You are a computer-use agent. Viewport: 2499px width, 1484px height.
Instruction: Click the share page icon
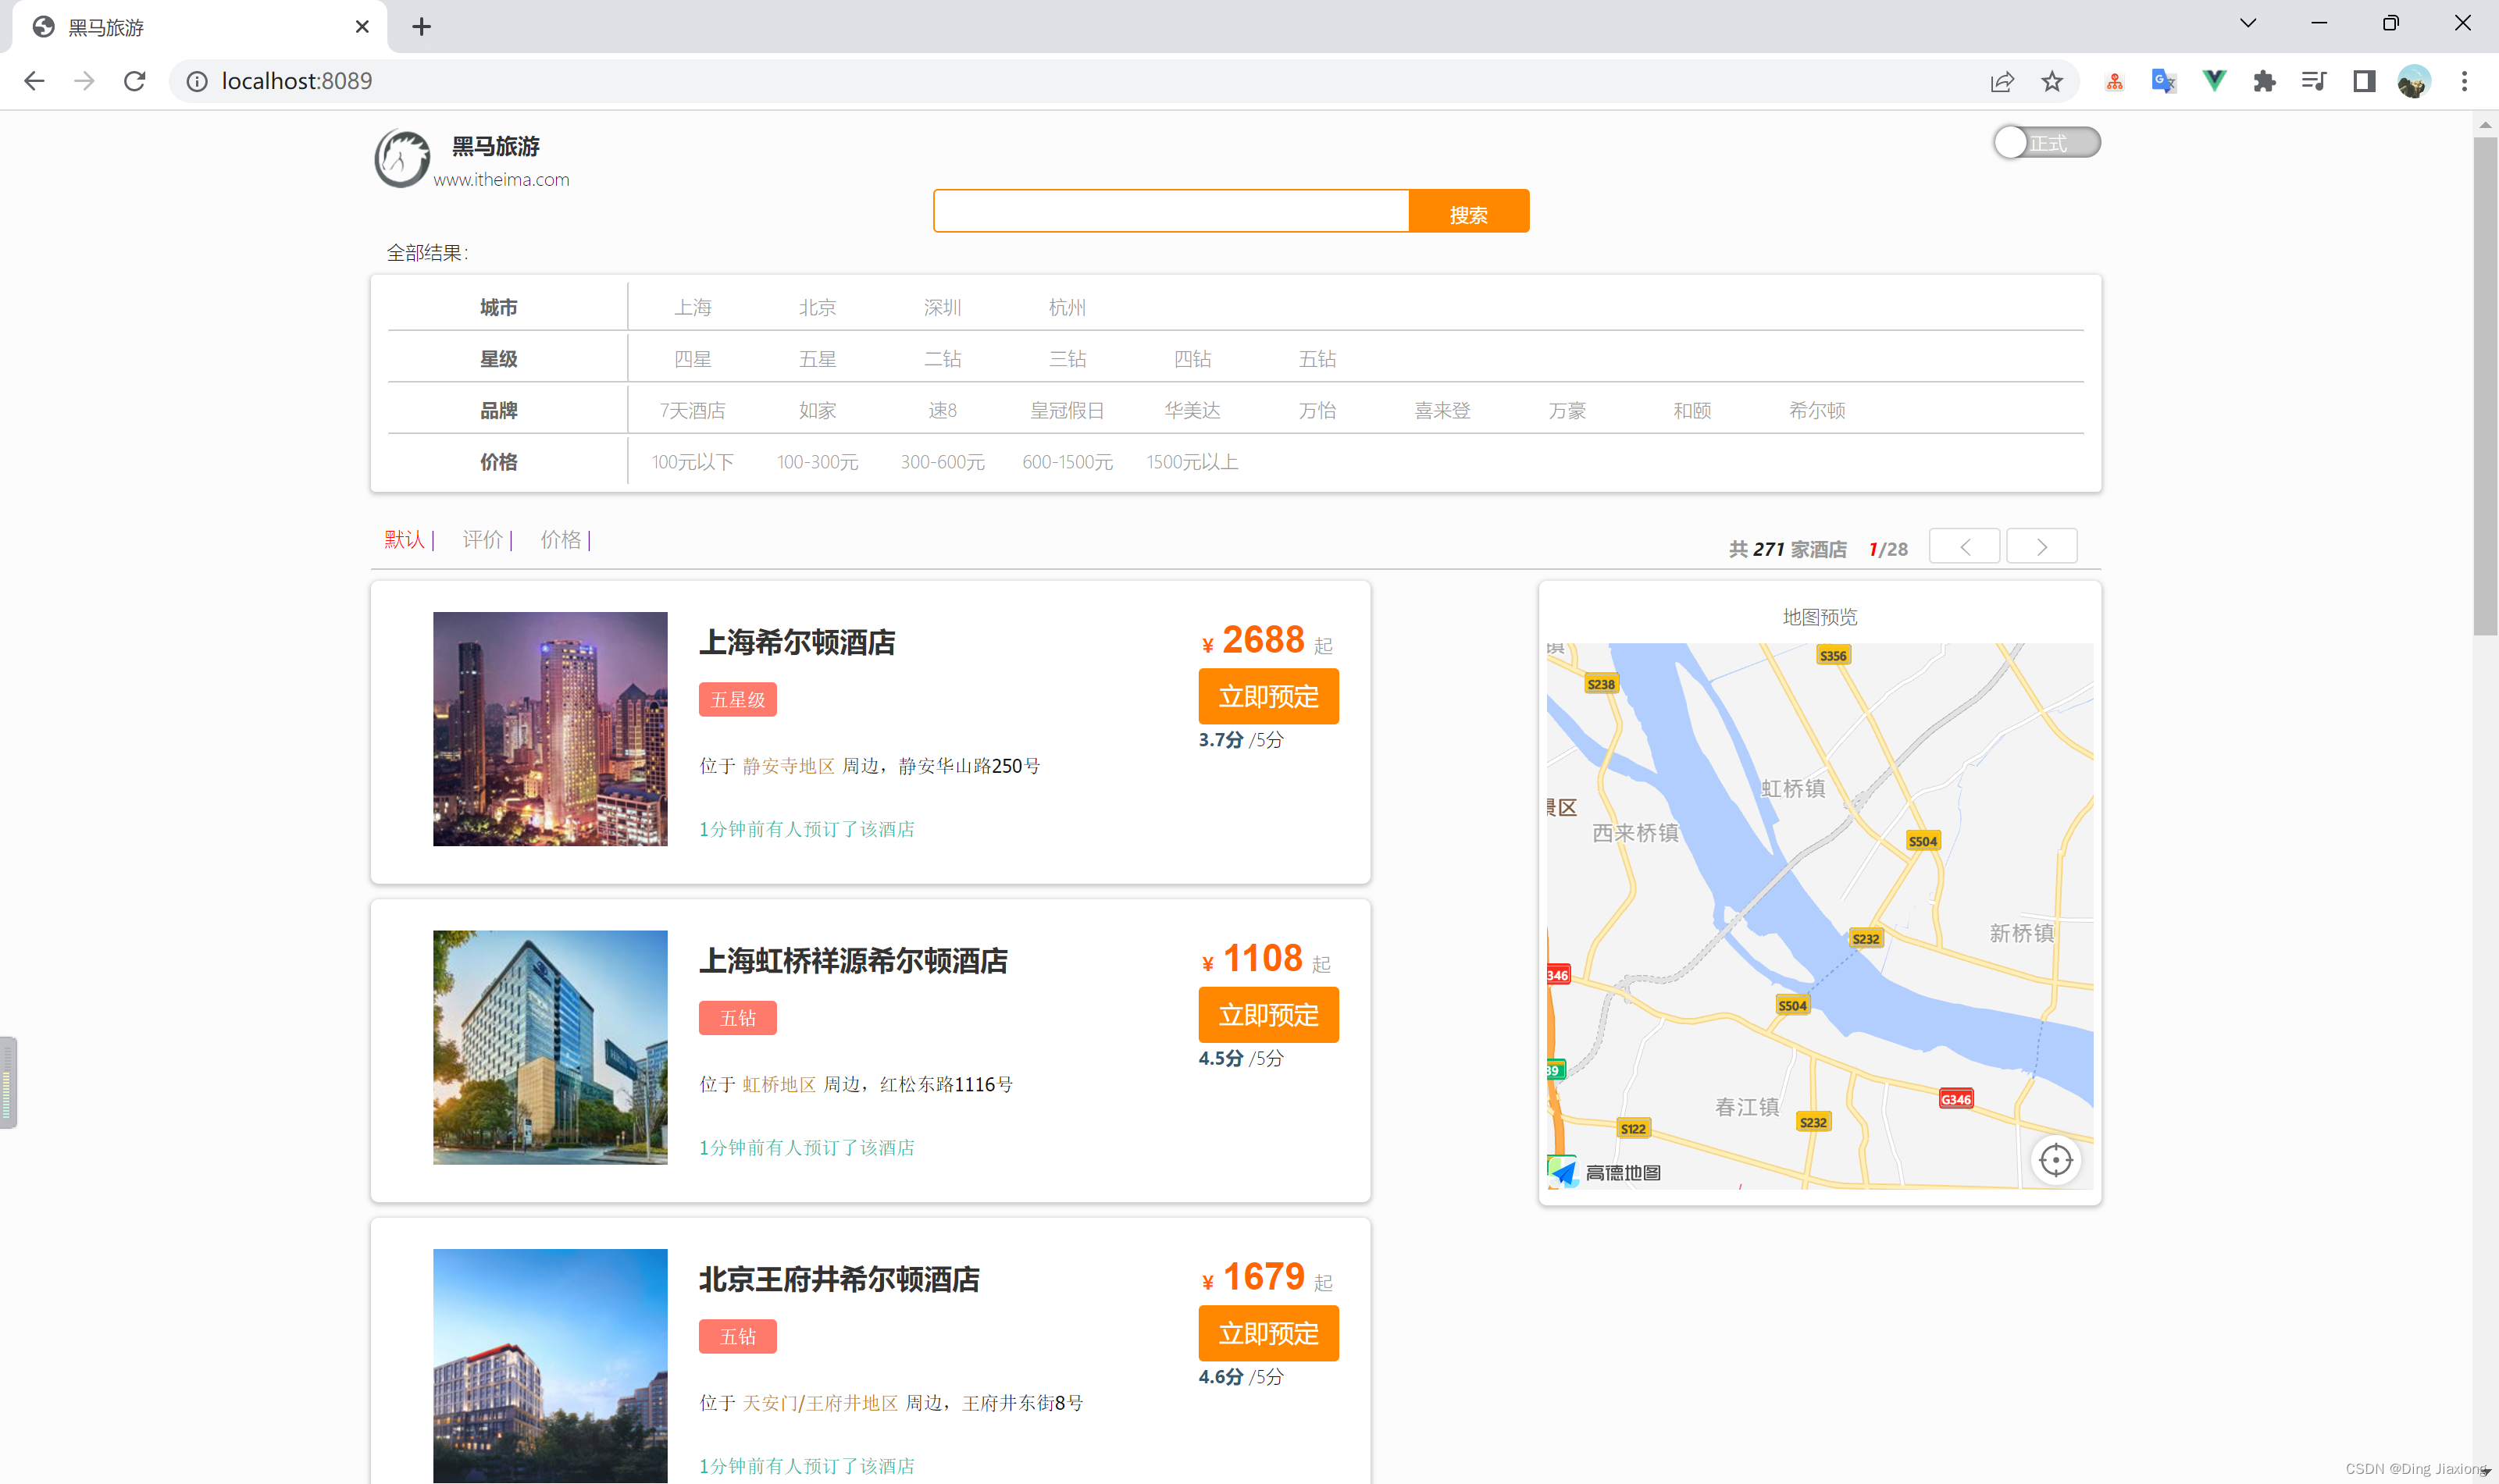[x=2001, y=81]
